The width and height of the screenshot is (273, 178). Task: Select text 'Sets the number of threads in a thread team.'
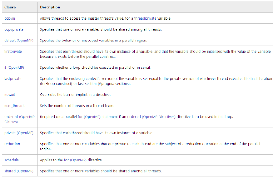[x=77, y=106]
